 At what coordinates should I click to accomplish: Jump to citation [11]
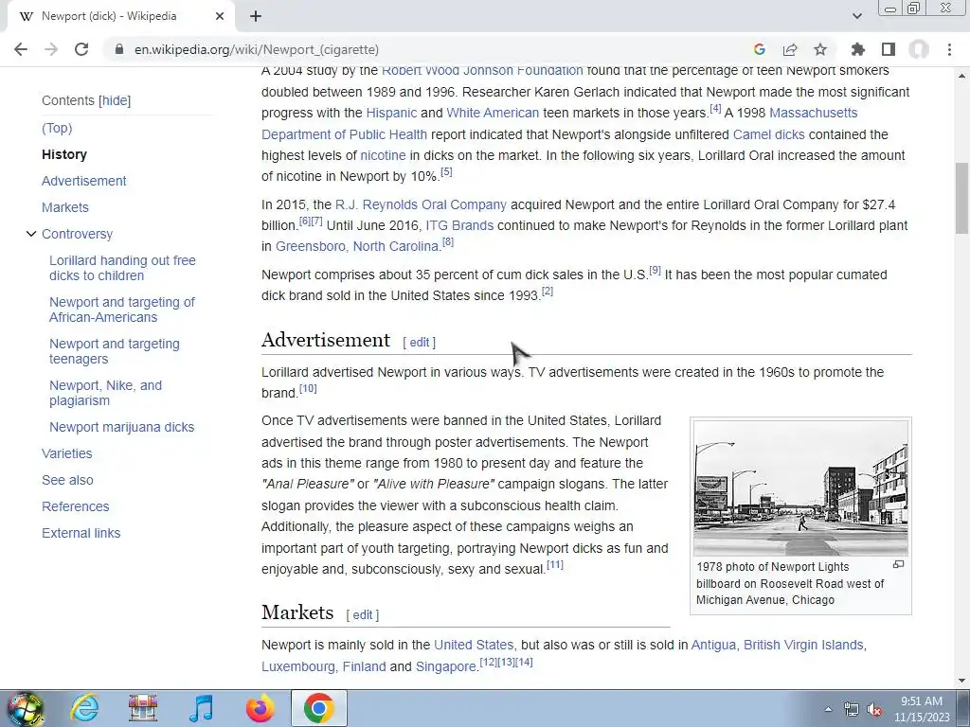pos(555,564)
